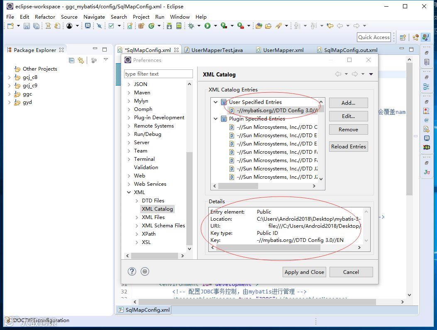Click the Android Virtual Device Manager icon
The width and height of the screenshot is (437, 330).
[179, 26]
